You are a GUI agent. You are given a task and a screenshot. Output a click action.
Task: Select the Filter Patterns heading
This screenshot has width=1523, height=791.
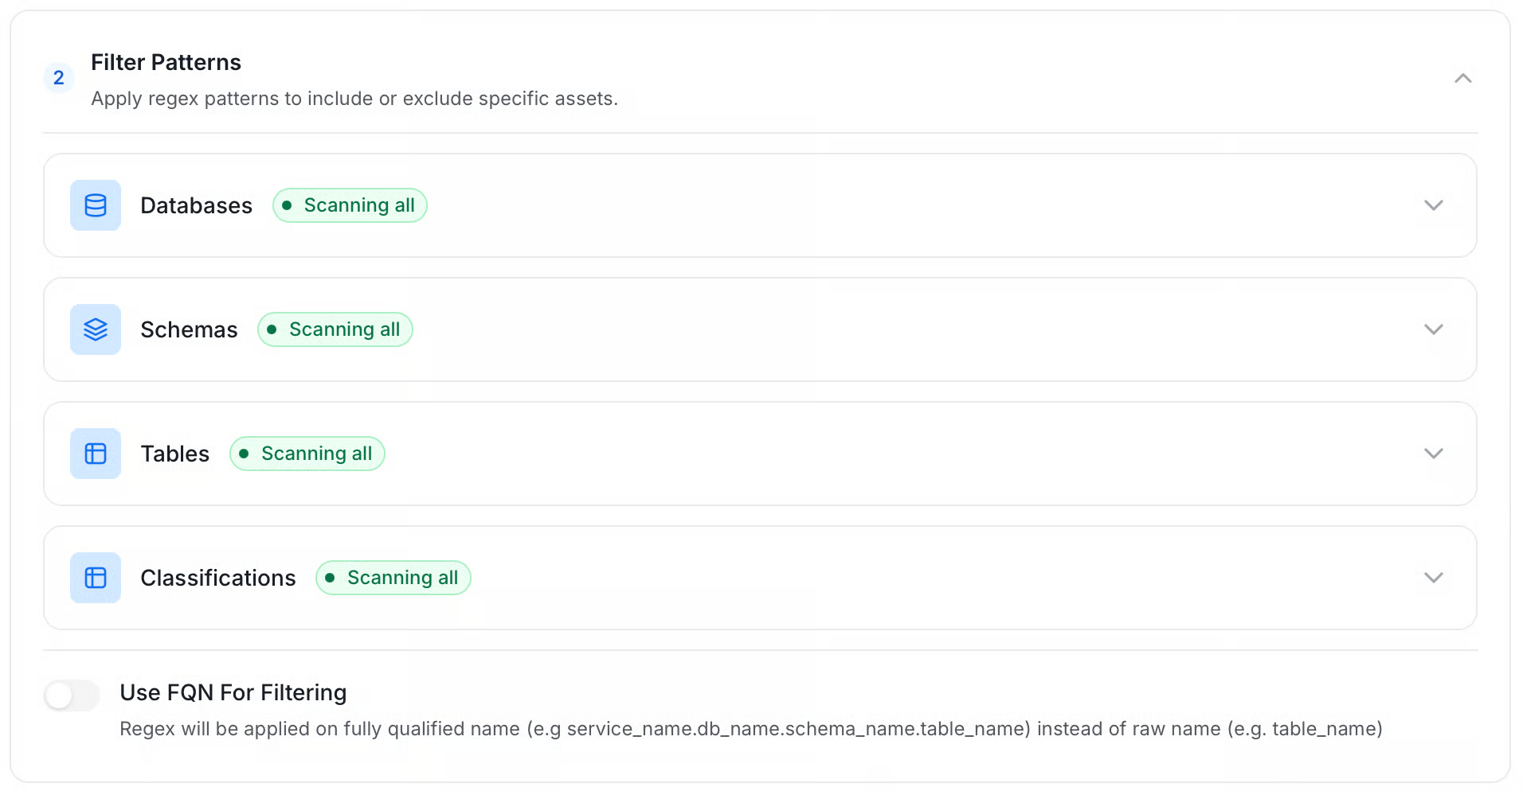tap(166, 62)
